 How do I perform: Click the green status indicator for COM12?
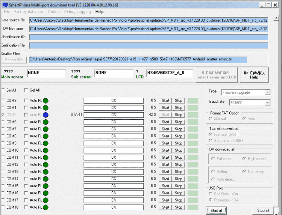click(x=45, y=165)
